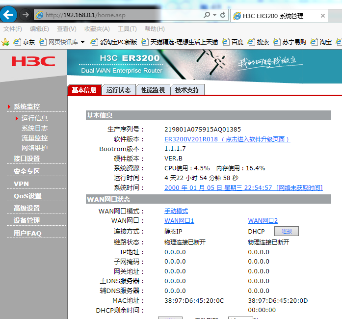Screen dimensions: 342x319
Task: Click the MAC address 38:97:D6:45:20:0D
Action: [x=278, y=301]
